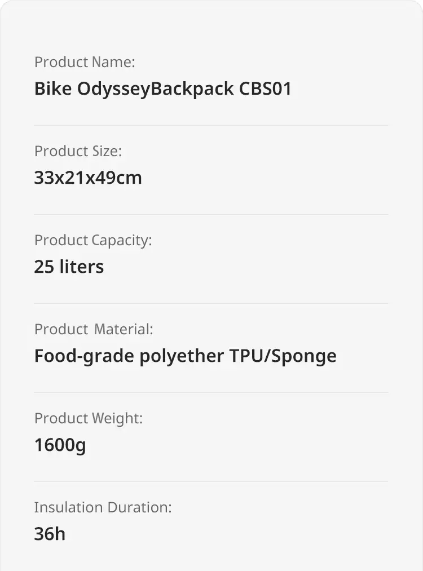Click the Product Material label

94,329
